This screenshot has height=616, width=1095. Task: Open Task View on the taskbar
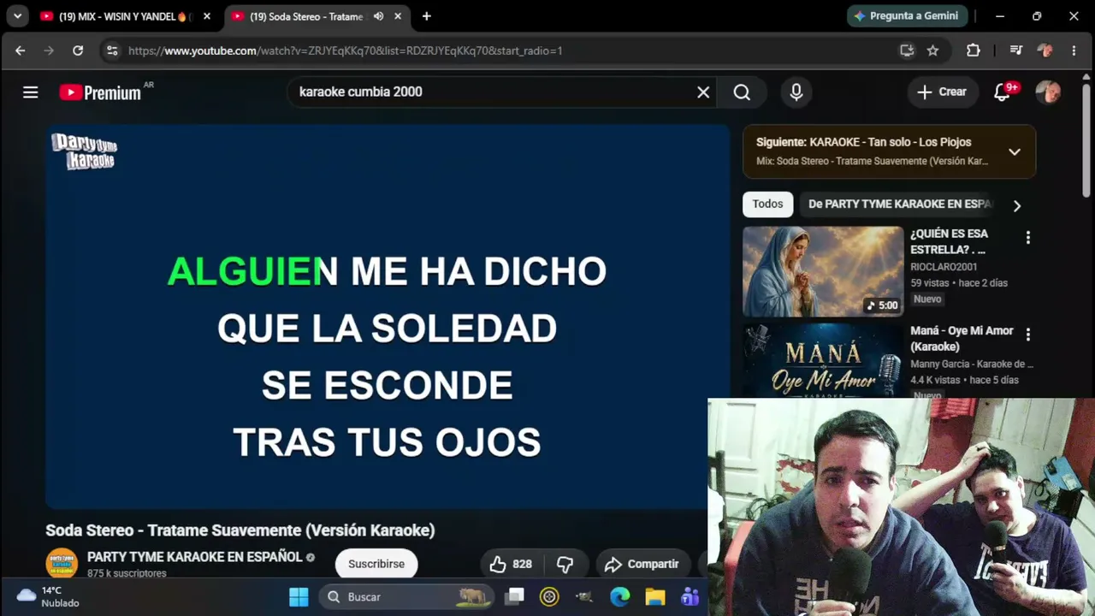click(514, 597)
